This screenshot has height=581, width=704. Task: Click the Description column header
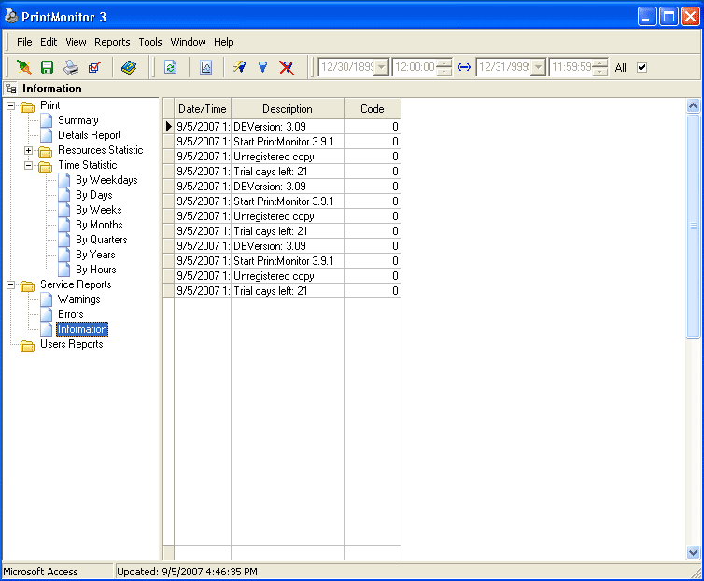pos(288,109)
